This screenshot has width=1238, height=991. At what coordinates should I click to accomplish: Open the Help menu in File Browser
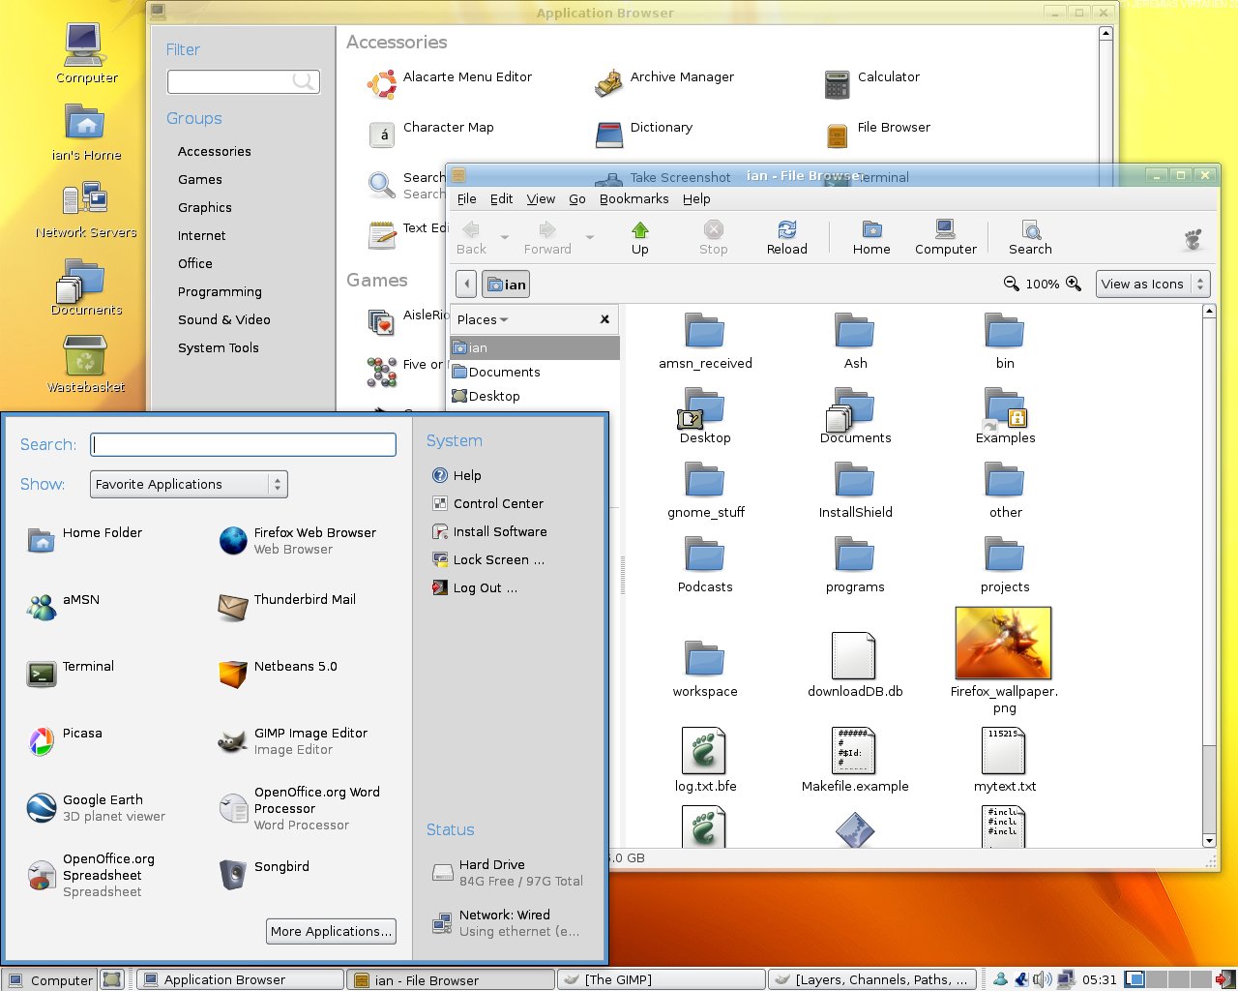(x=696, y=198)
